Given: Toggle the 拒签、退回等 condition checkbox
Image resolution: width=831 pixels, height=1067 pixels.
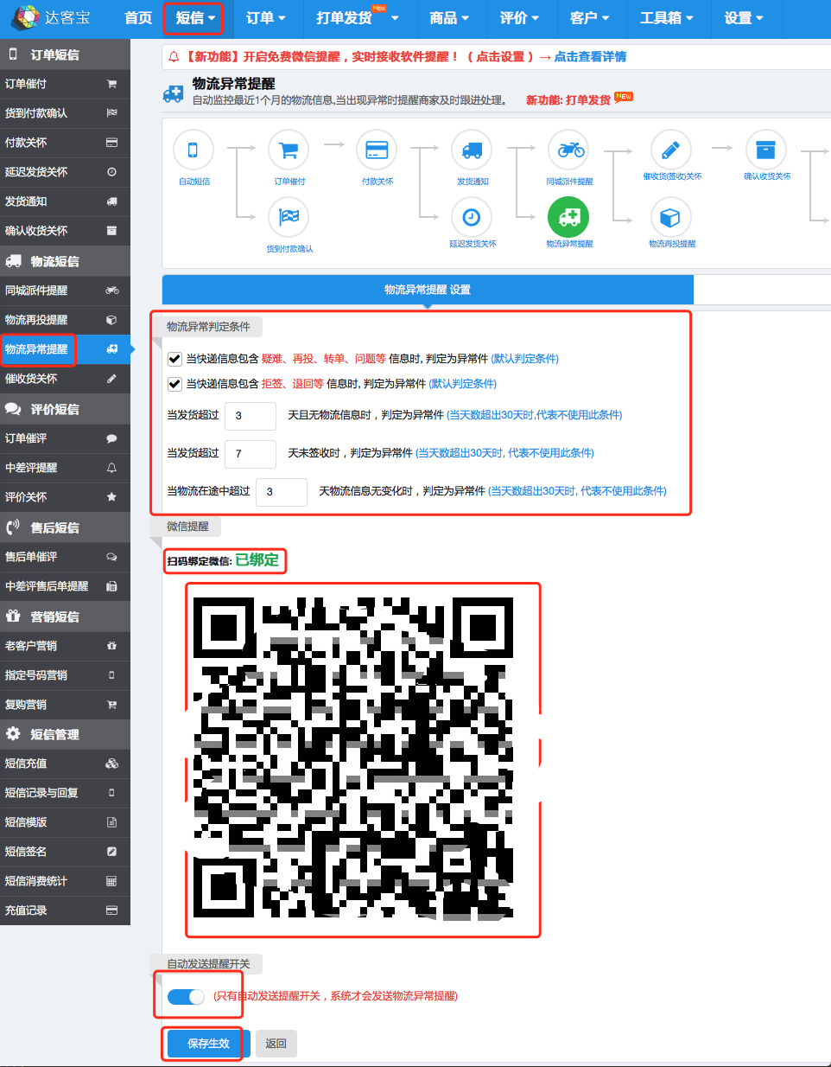Looking at the screenshot, I should 174,384.
